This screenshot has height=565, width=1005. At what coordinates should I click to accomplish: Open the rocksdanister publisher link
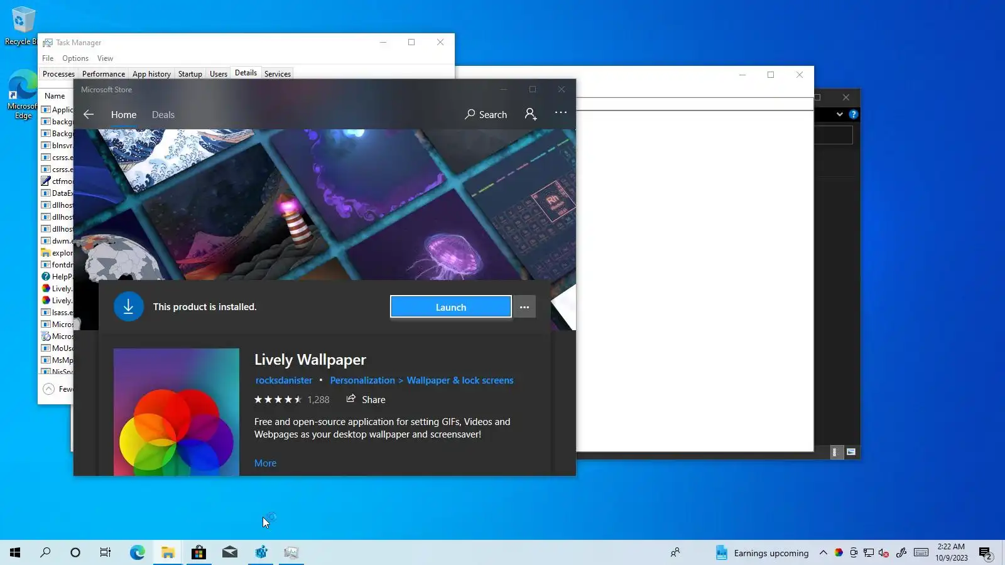click(284, 380)
